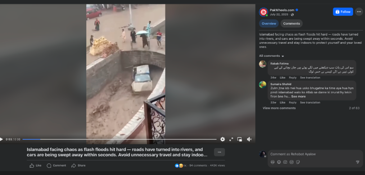
Task: Attach a photo via the comment box's camera icon
Action: [x=285, y=162]
